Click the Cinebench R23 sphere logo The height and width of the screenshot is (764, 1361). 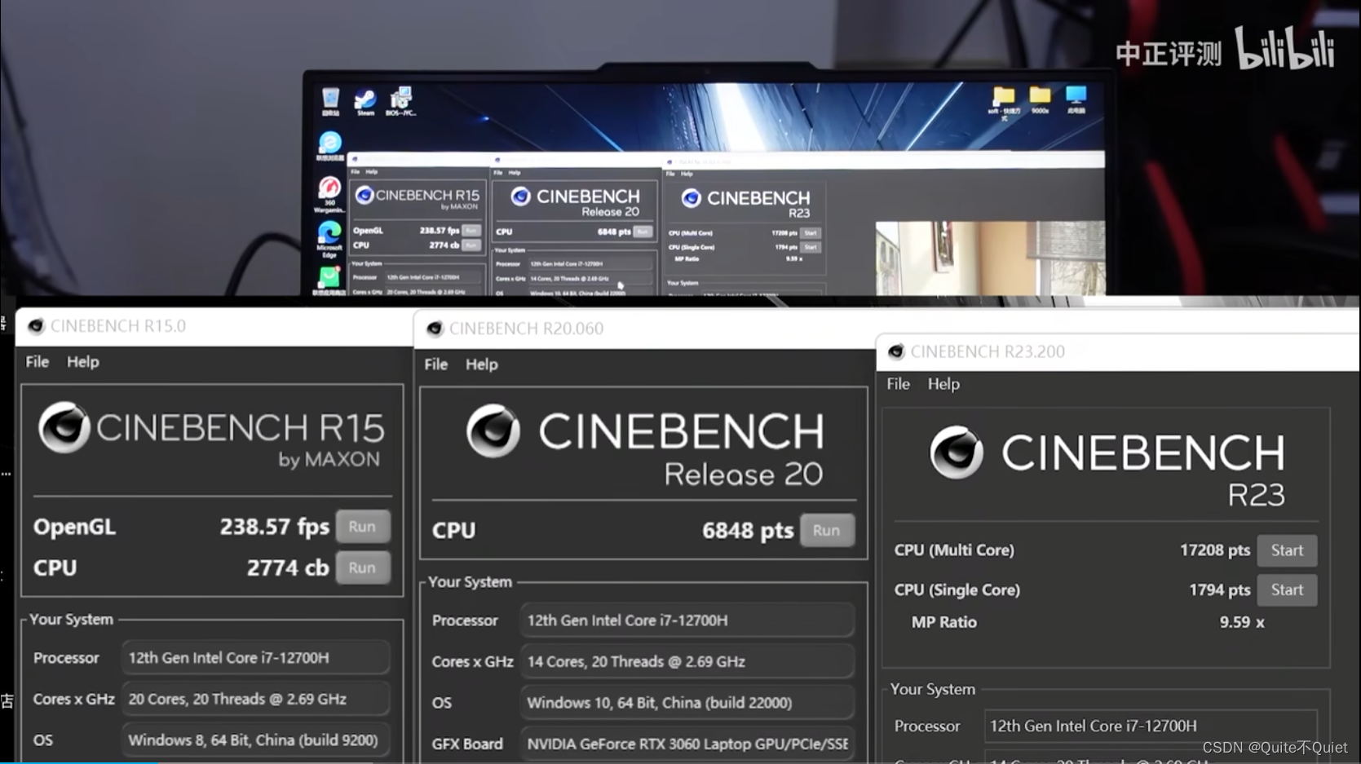[x=957, y=452]
